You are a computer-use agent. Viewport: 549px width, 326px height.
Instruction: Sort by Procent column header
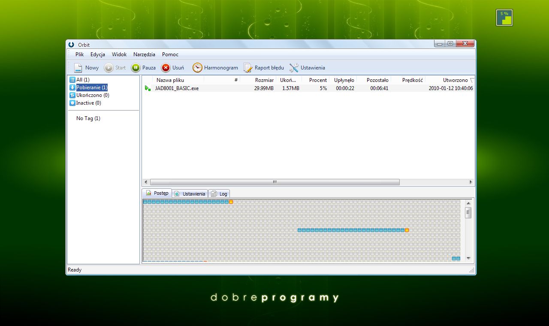(315, 80)
